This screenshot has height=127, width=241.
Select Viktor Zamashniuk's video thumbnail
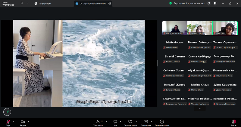click(175, 28)
